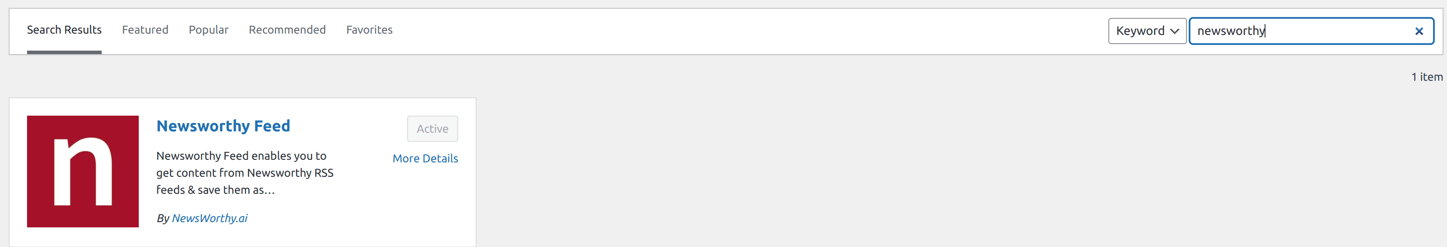Click the 1 item results count
1447x247 pixels.
click(x=1427, y=77)
